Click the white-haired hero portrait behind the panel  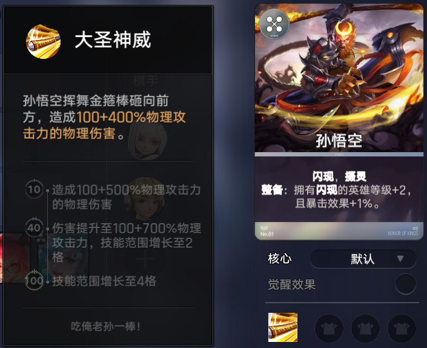point(147,139)
